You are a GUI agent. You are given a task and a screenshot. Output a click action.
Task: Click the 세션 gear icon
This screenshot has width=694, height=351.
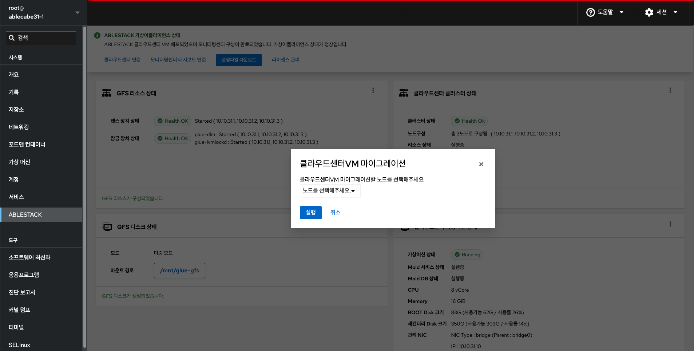[x=649, y=12]
